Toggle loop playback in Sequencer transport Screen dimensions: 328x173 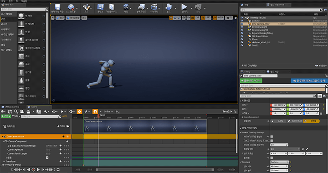tap(58, 170)
